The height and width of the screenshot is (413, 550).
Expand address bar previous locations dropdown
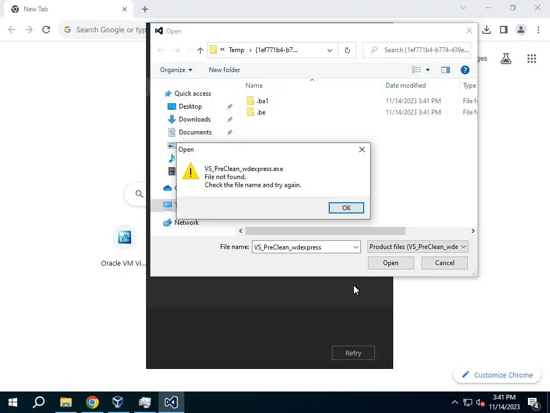coord(329,50)
